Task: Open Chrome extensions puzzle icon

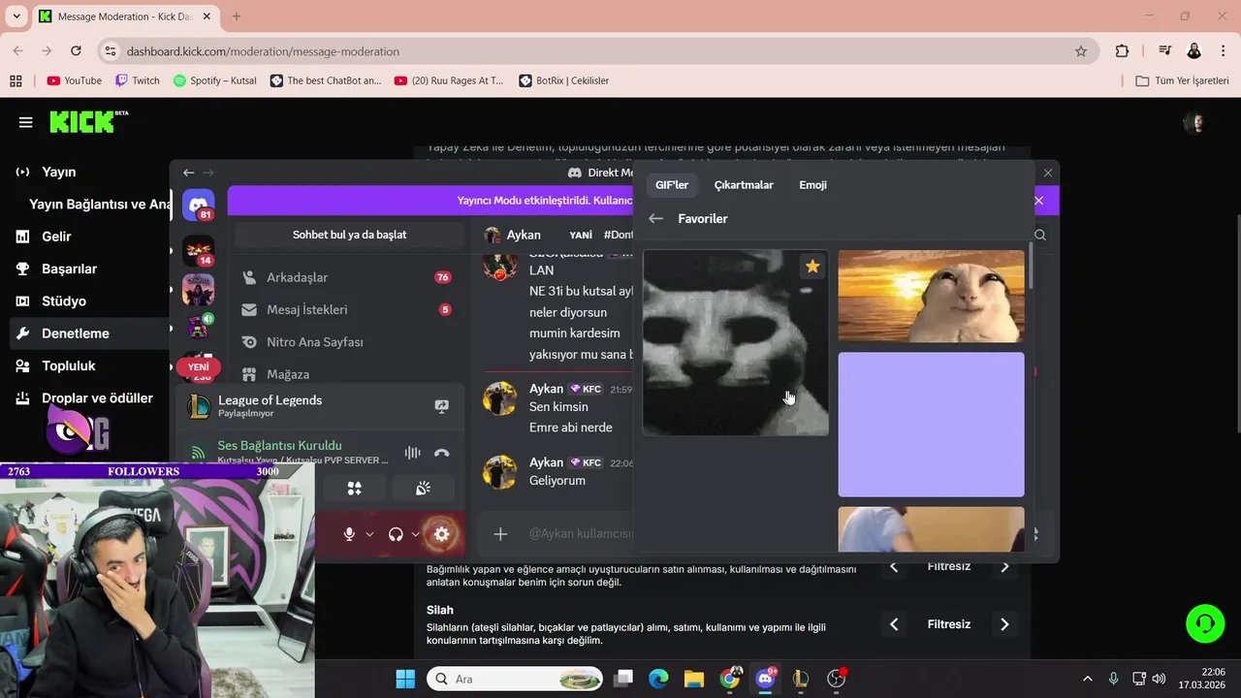Action: (1123, 51)
